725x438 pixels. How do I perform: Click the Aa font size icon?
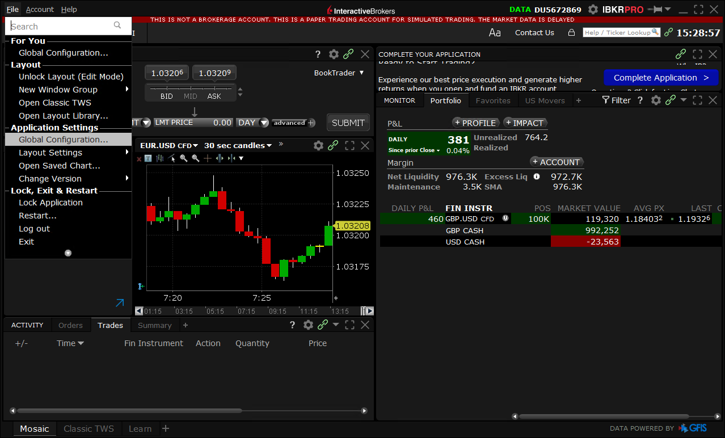(495, 33)
